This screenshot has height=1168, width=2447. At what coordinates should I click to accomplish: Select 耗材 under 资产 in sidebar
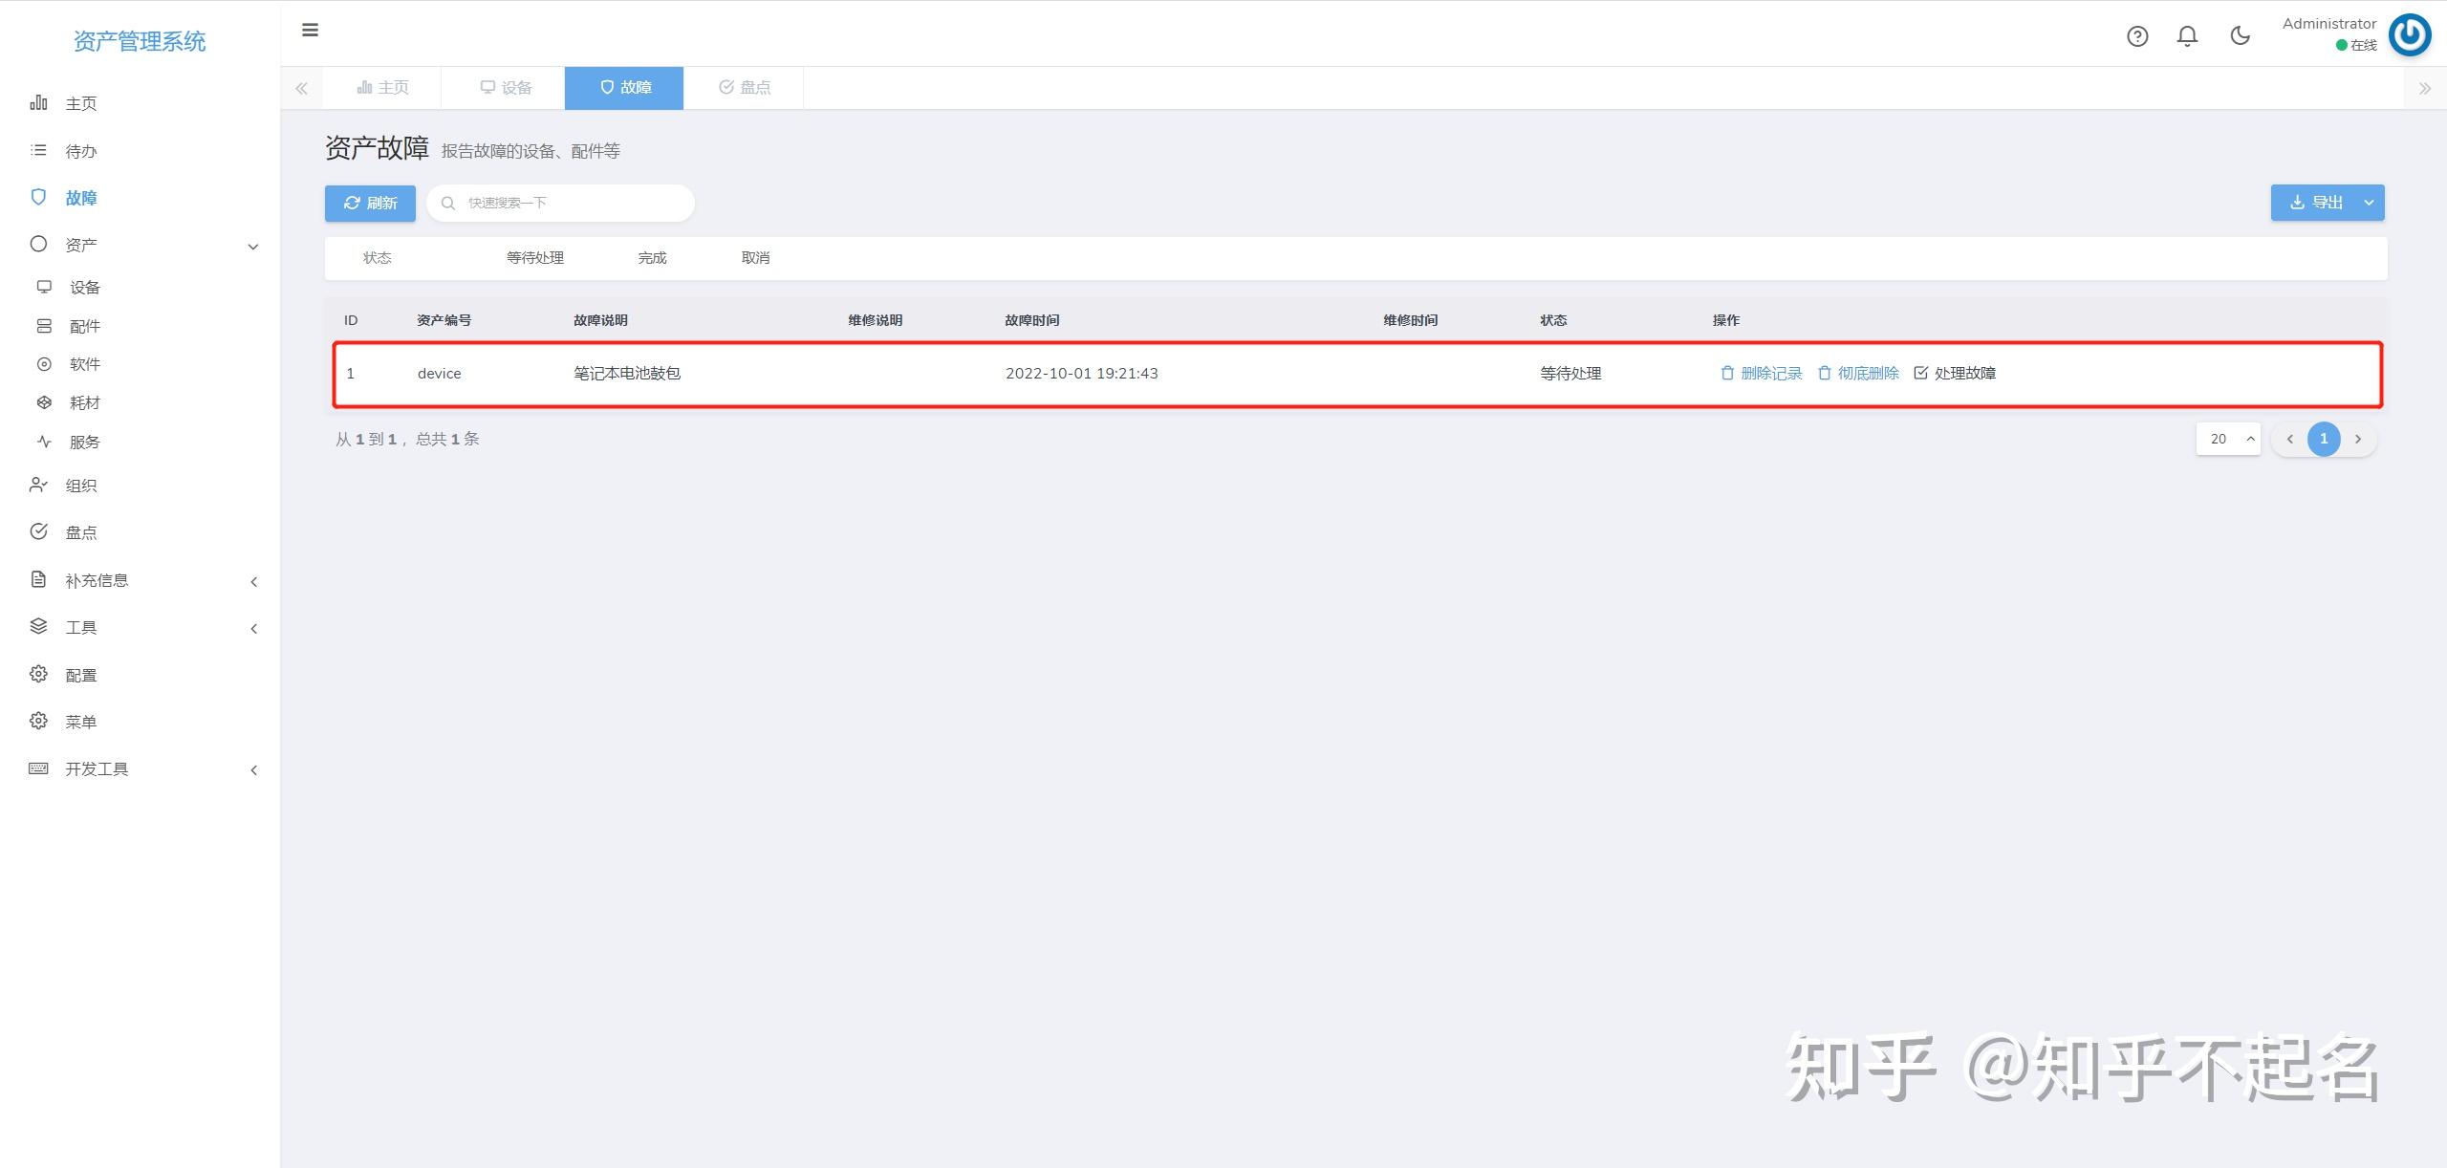click(x=84, y=403)
